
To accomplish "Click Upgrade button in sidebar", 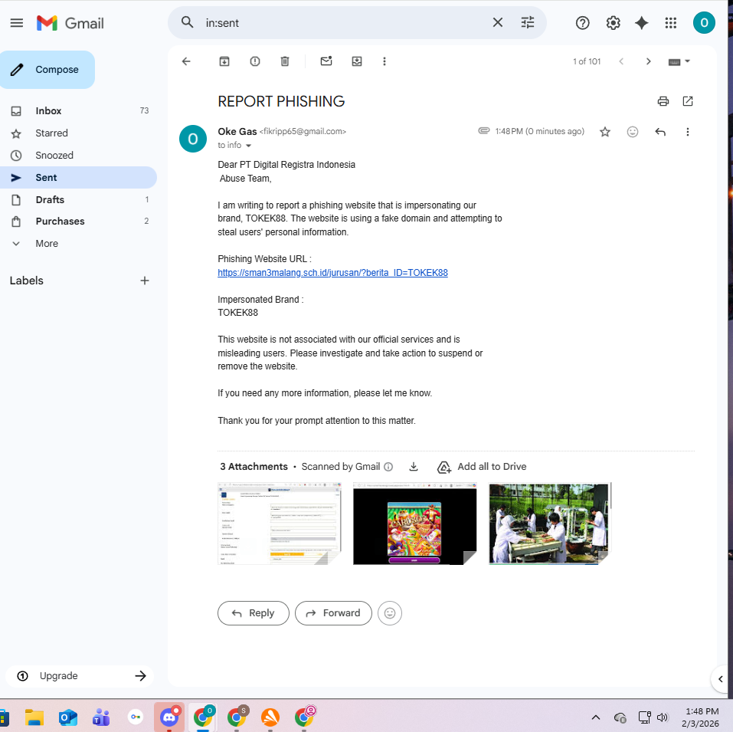I will pos(80,676).
